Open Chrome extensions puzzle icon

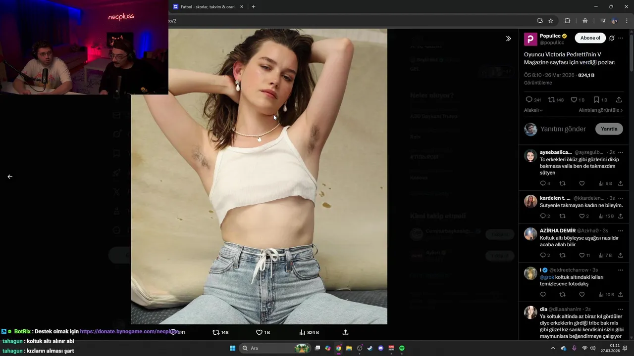[568, 21]
